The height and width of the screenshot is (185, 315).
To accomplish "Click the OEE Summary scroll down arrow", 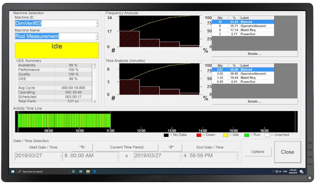I will click(94, 101).
